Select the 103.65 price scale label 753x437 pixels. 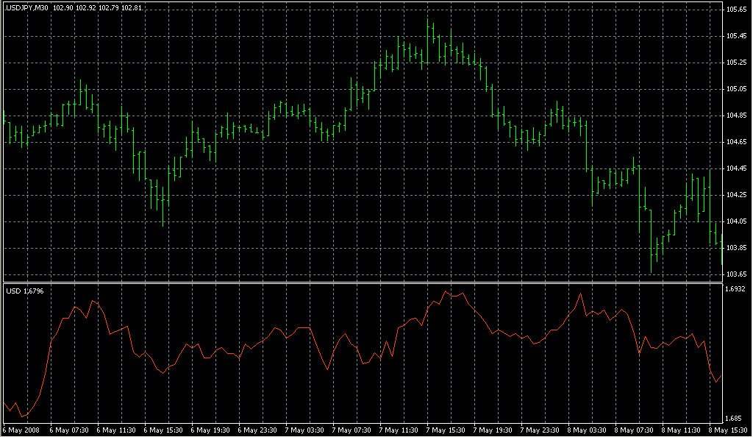(x=735, y=274)
